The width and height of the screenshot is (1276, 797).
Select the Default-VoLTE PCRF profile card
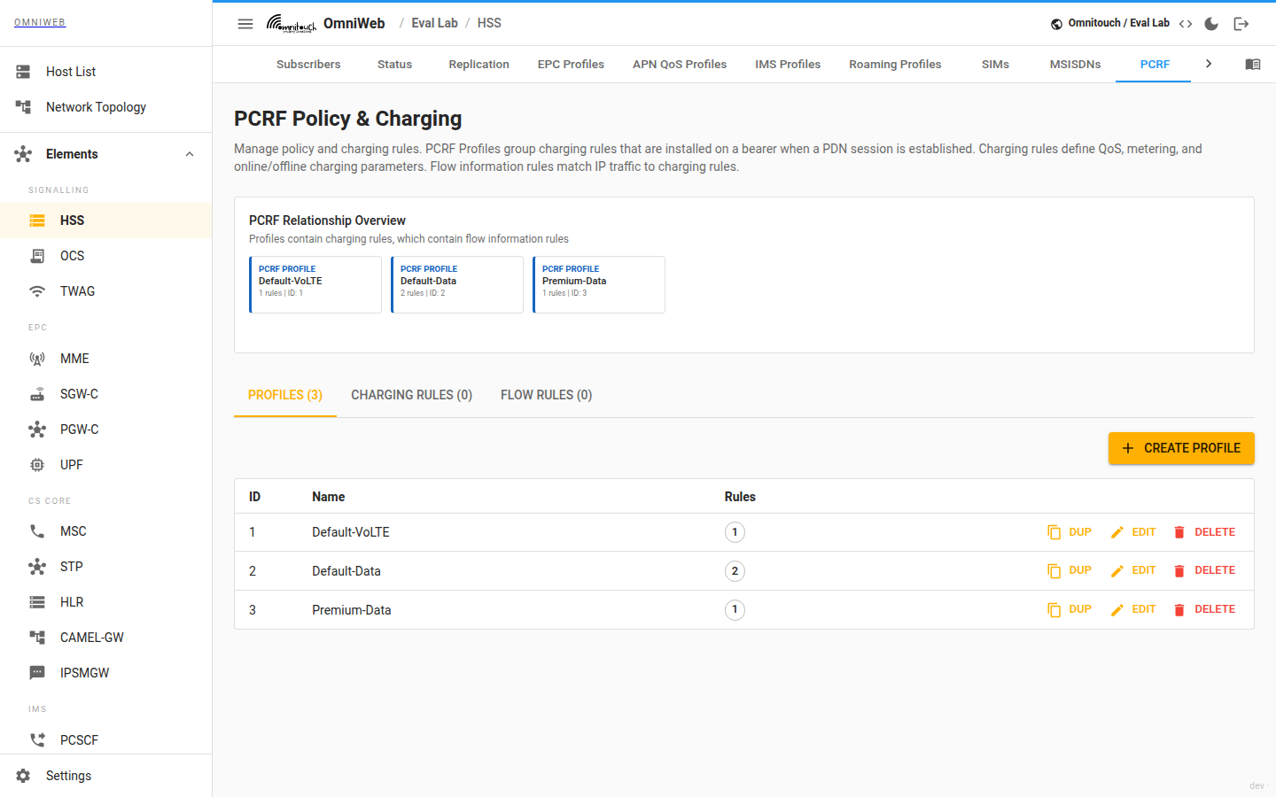pyautogui.click(x=315, y=284)
